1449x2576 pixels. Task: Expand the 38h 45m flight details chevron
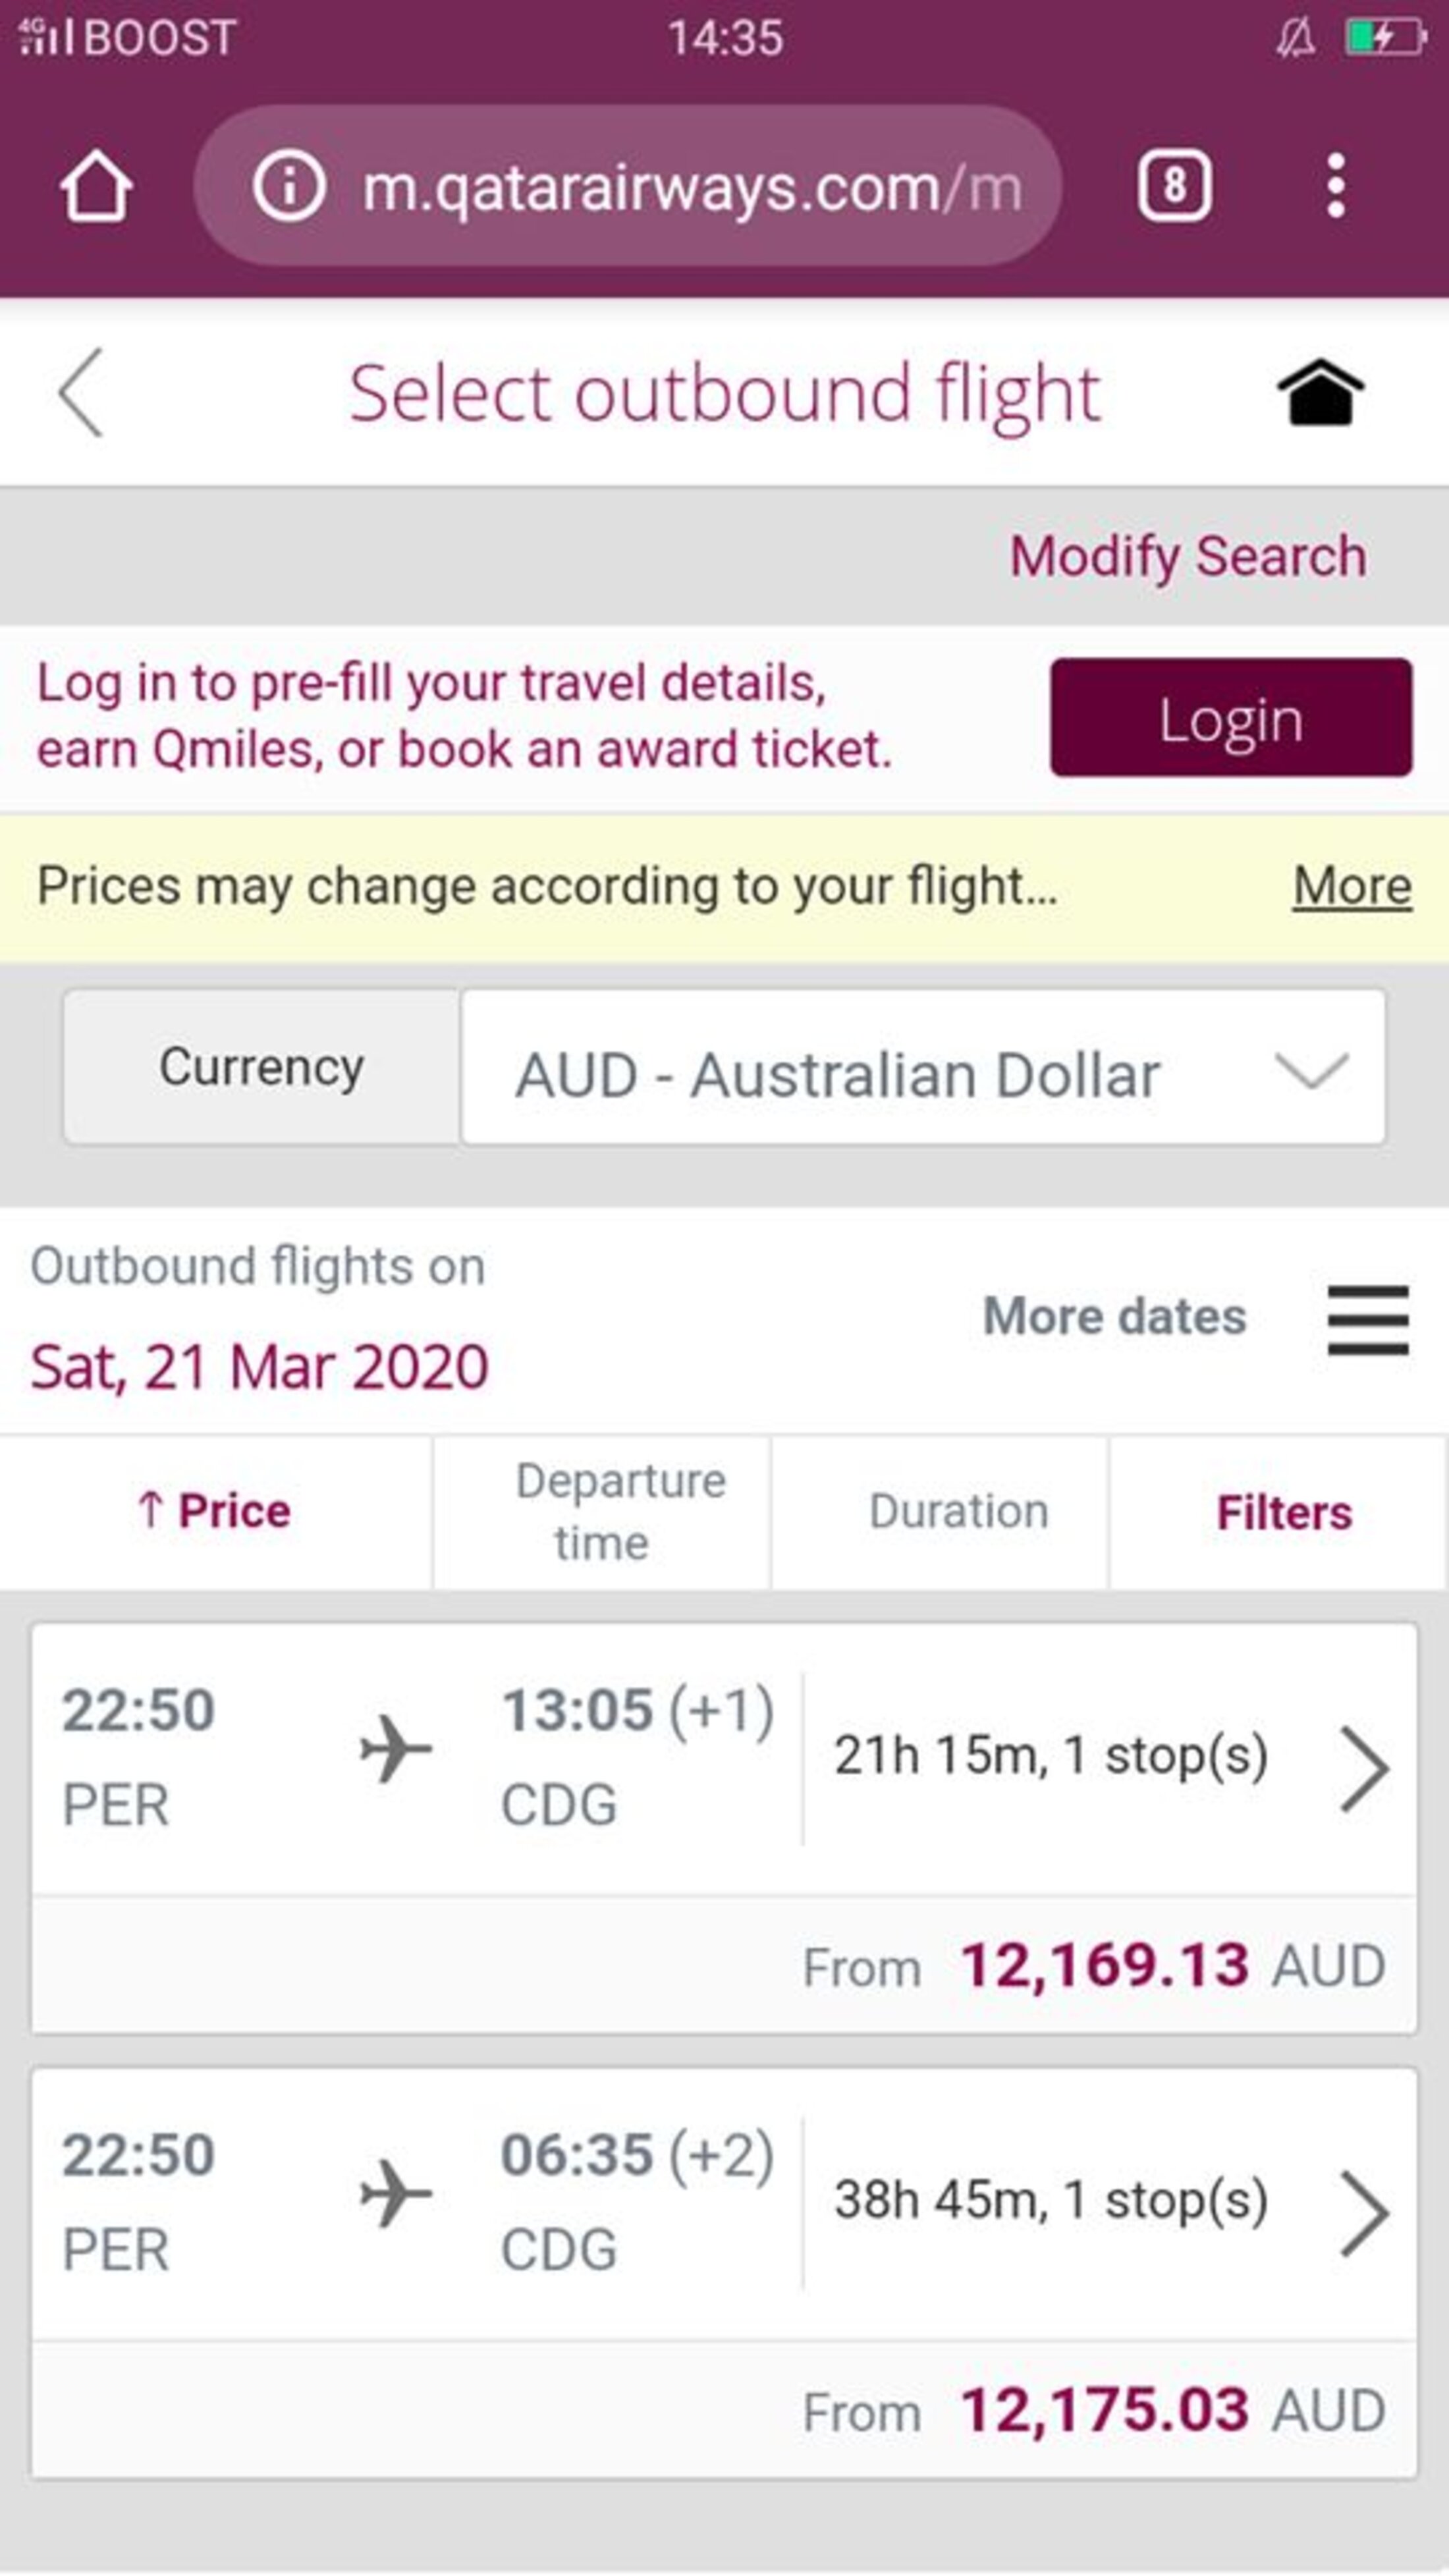pos(1365,2213)
